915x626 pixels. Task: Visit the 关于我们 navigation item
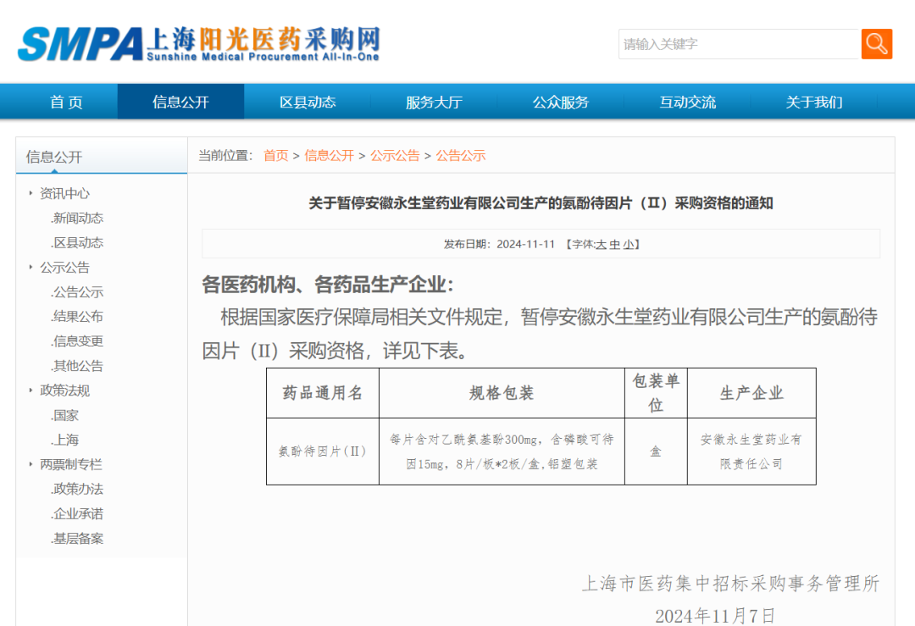pyautogui.click(x=814, y=102)
